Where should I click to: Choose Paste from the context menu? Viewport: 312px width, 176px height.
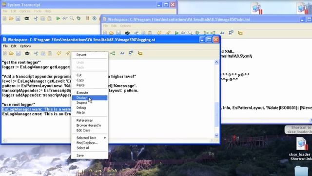90,85
